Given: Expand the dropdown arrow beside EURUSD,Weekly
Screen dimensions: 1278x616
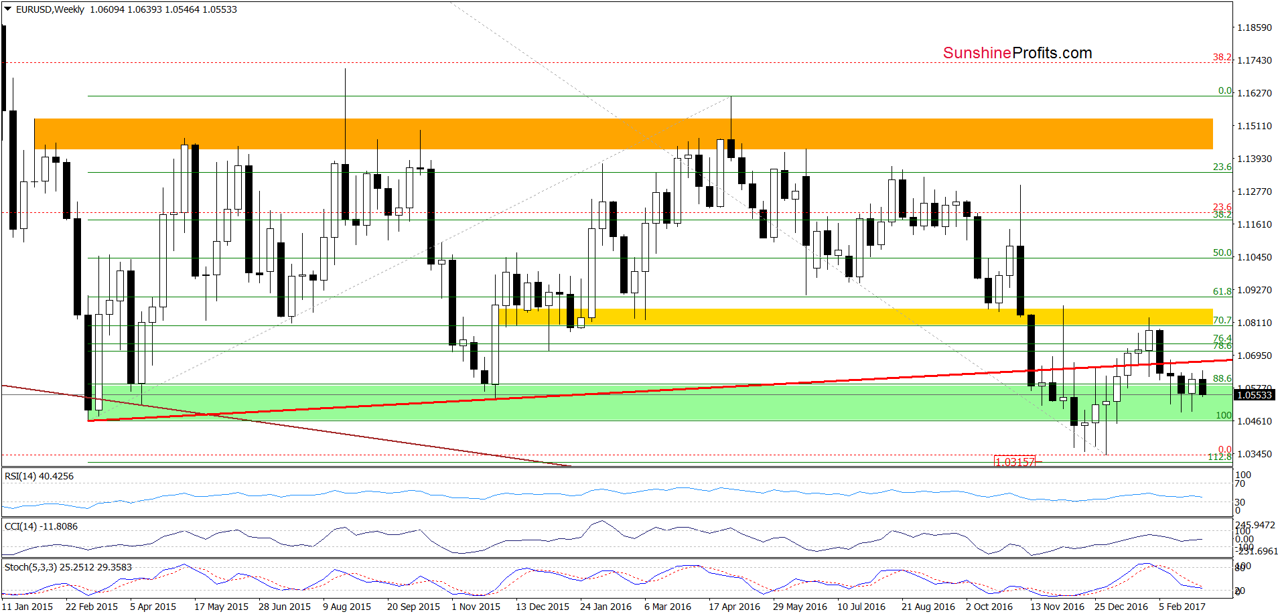Looking at the screenshot, I should pos(8,9).
